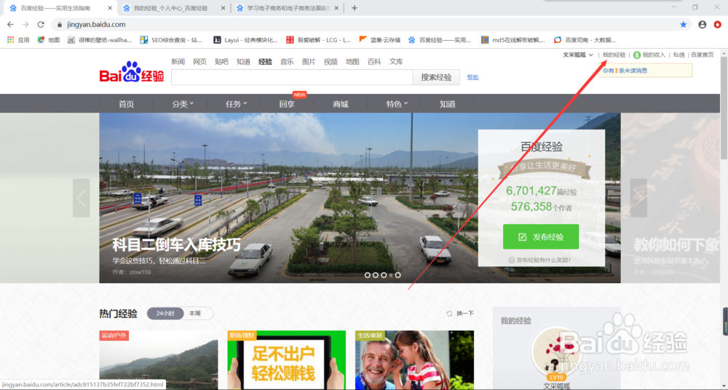Open the md5在线解密破解 bookmark
This screenshot has height=390, width=728.
[513, 40]
